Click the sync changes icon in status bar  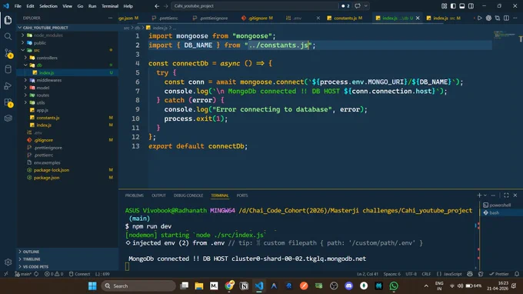tap(36, 274)
